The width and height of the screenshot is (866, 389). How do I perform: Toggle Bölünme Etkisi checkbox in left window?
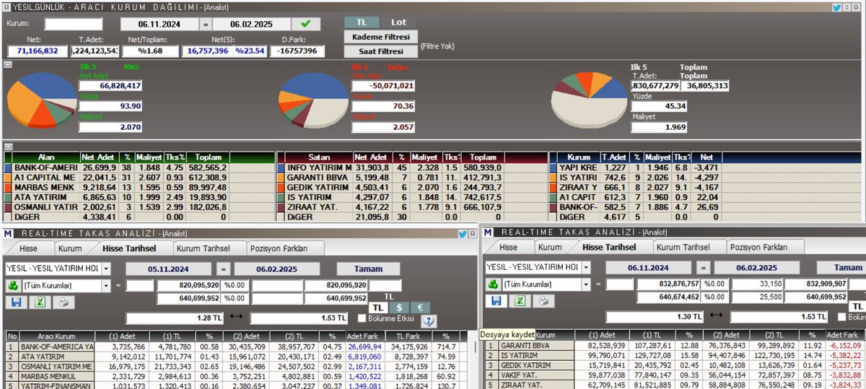362,318
